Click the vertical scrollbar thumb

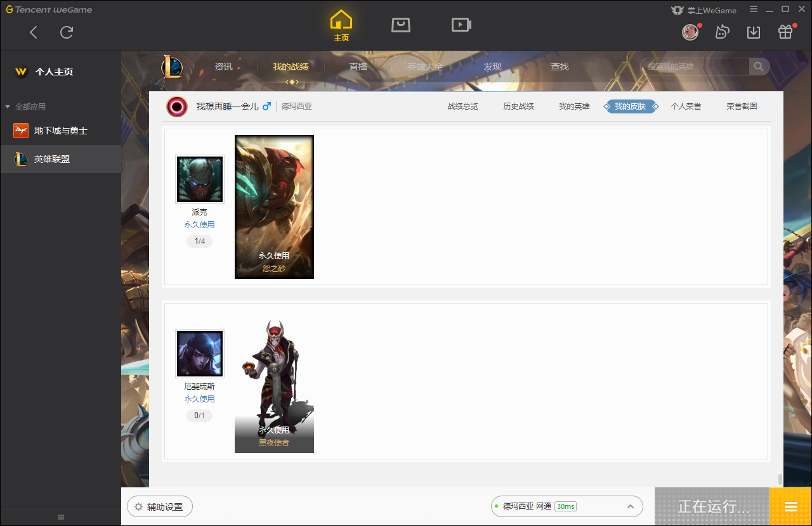(x=780, y=480)
